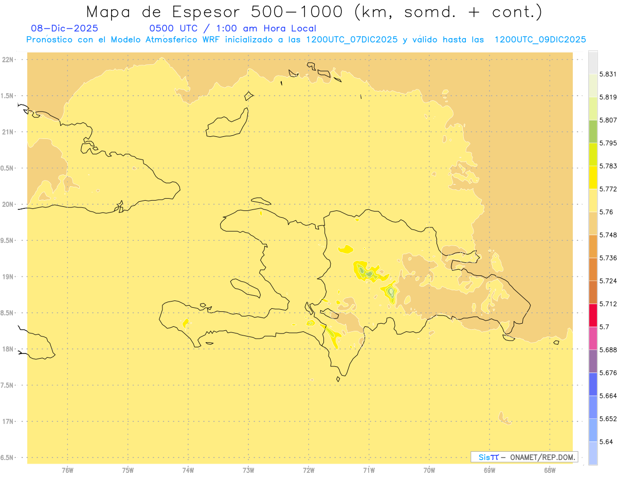Click the 74W longitude label
The height and width of the screenshot is (477, 617).
click(x=188, y=470)
